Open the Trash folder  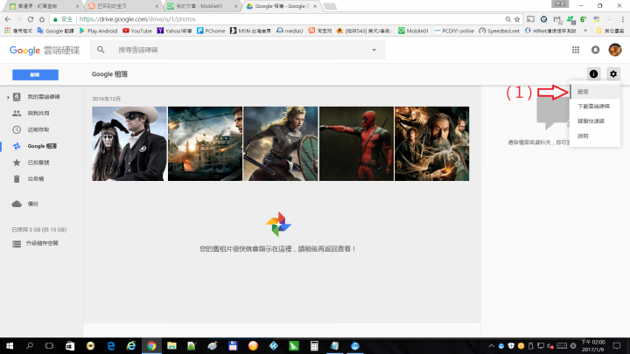[x=36, y=179]
